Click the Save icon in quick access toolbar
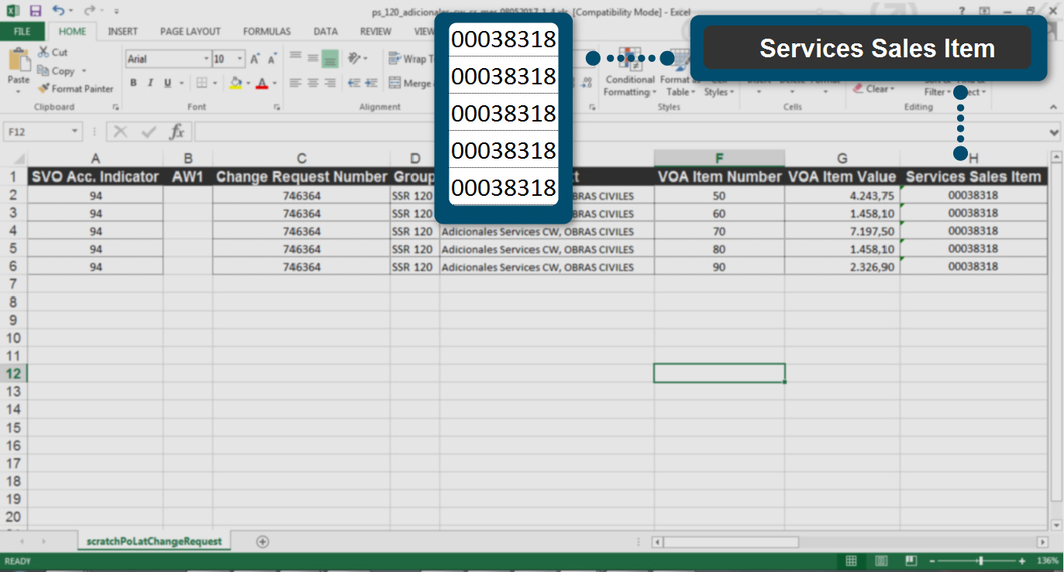Viewport: 1064px width, 572px height. tap(36, 11)
